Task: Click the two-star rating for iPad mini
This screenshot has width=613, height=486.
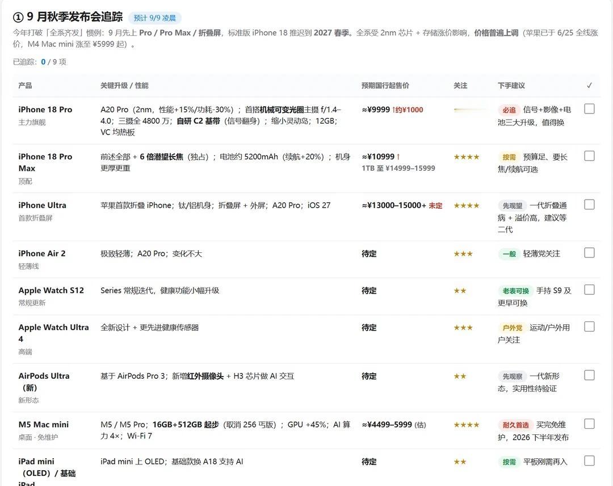Action: pos(460,462)
